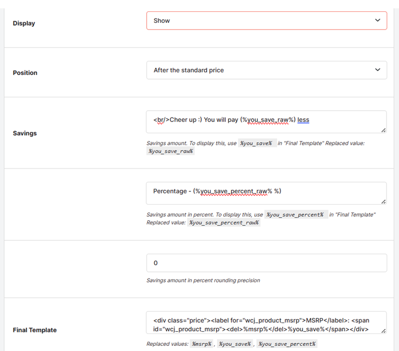Click the chevron arrow in Position field
This screenshot has height=351, width=399.
tap(378, 70)
